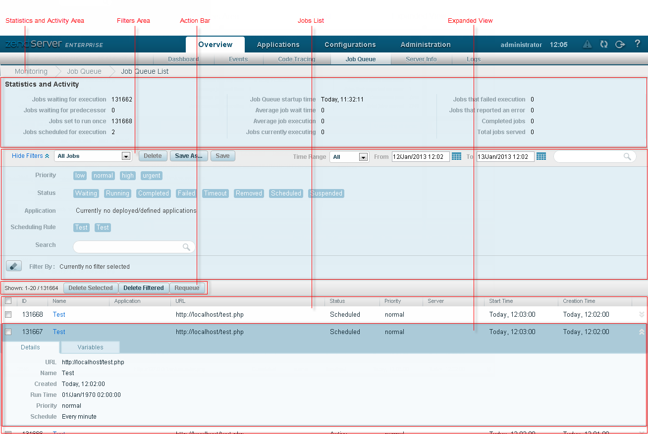Click the magnifier icon in top-right search
This screenshot has height=434, width=648.
627,156
